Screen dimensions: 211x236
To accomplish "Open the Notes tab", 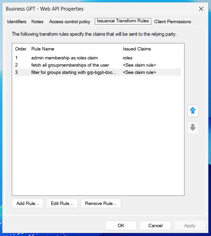I will click(37, 22).
